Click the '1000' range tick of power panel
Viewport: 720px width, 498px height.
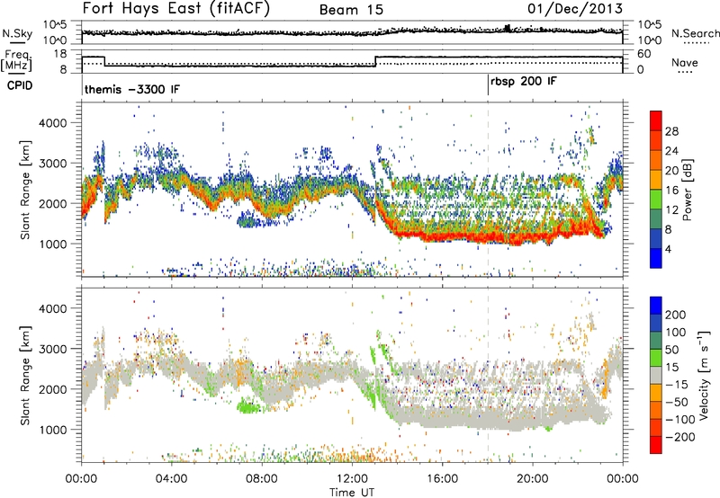(52, 244)
